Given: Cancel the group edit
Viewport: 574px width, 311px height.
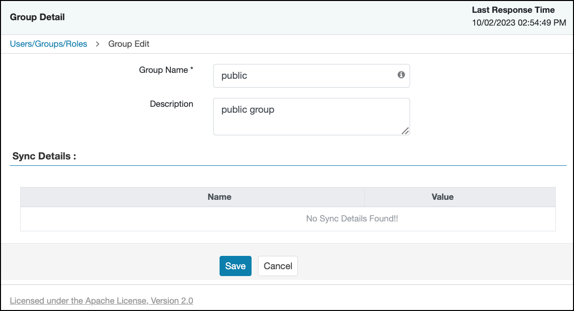Looking at the screenshot, I should point(278,266).
